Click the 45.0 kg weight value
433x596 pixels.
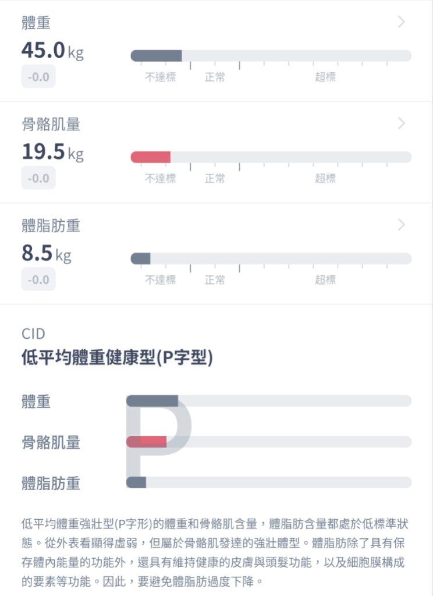[x=52, y=50]
